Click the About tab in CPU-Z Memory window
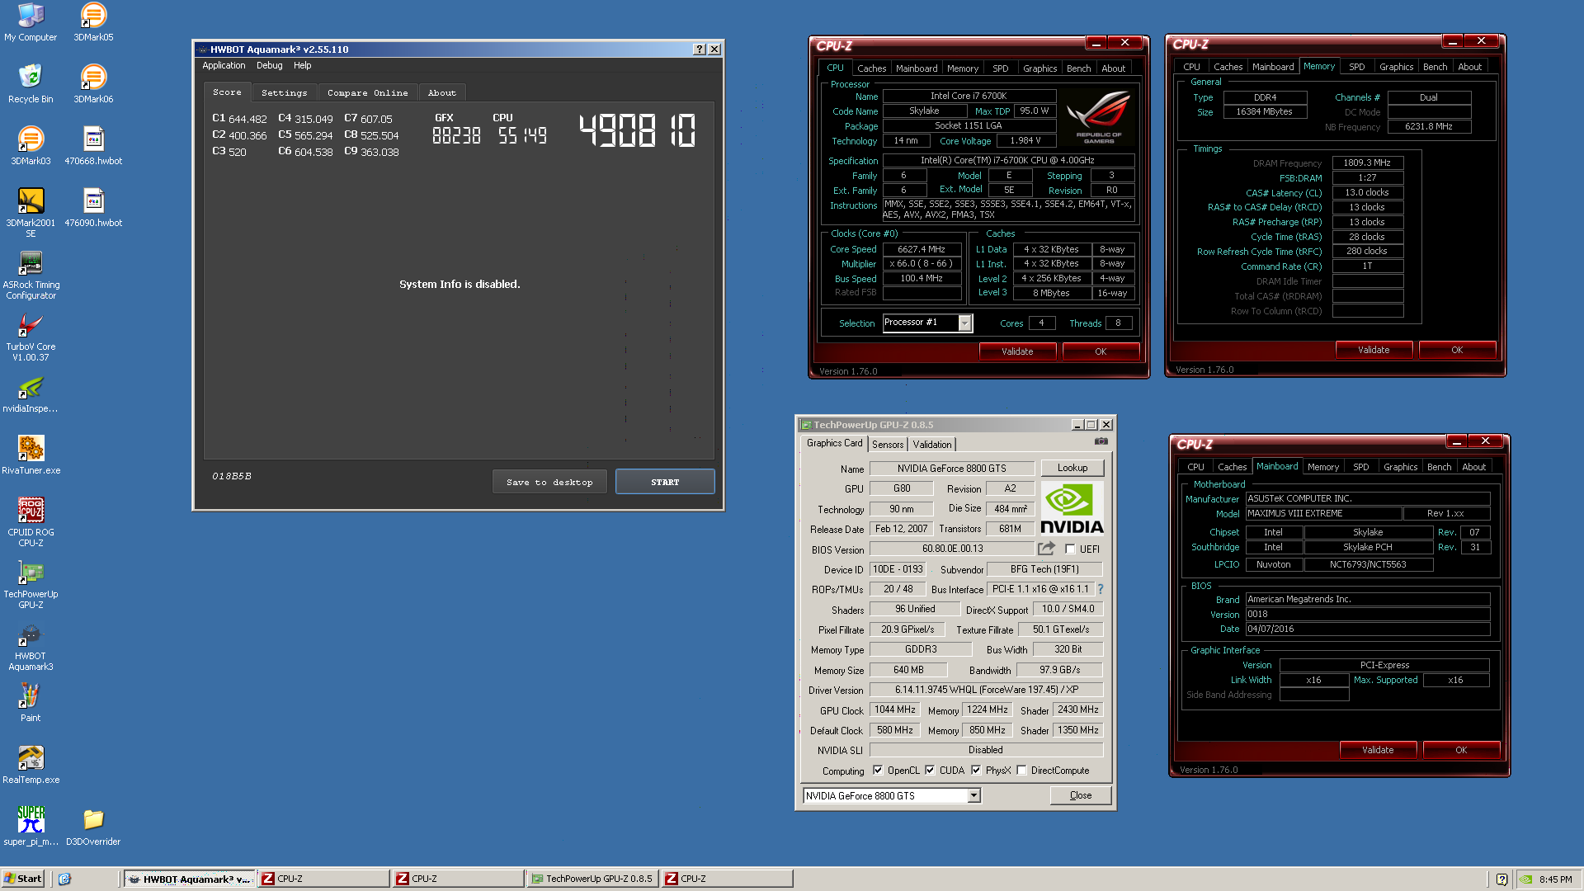 [x=1469, y=67]
